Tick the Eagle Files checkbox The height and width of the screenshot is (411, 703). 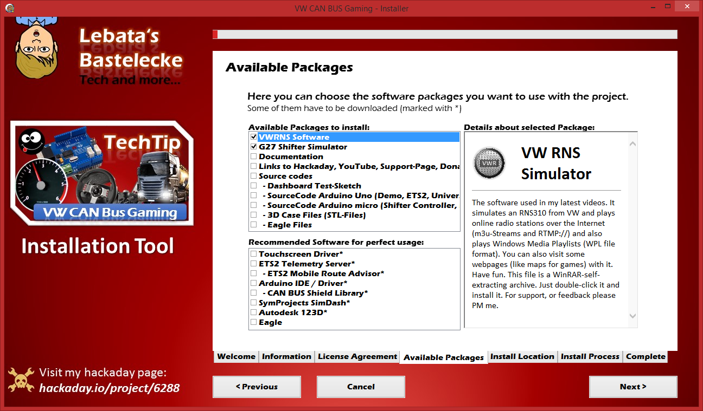click(253, 225)
